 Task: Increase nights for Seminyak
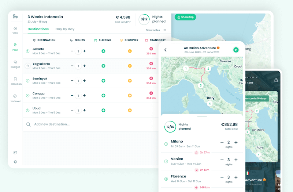(85, 81)
